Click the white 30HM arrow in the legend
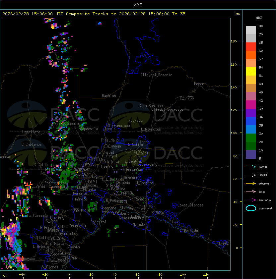The image size is (276, 279). (251, 175)
